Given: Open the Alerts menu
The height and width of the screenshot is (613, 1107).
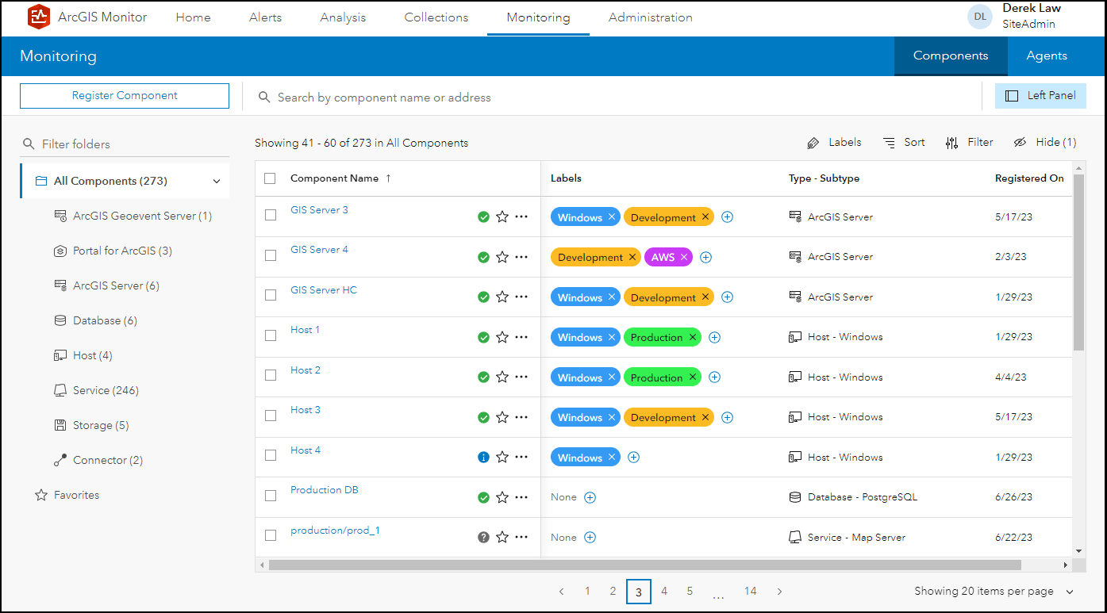Looking at the screenshot, I should coord(265,17).
